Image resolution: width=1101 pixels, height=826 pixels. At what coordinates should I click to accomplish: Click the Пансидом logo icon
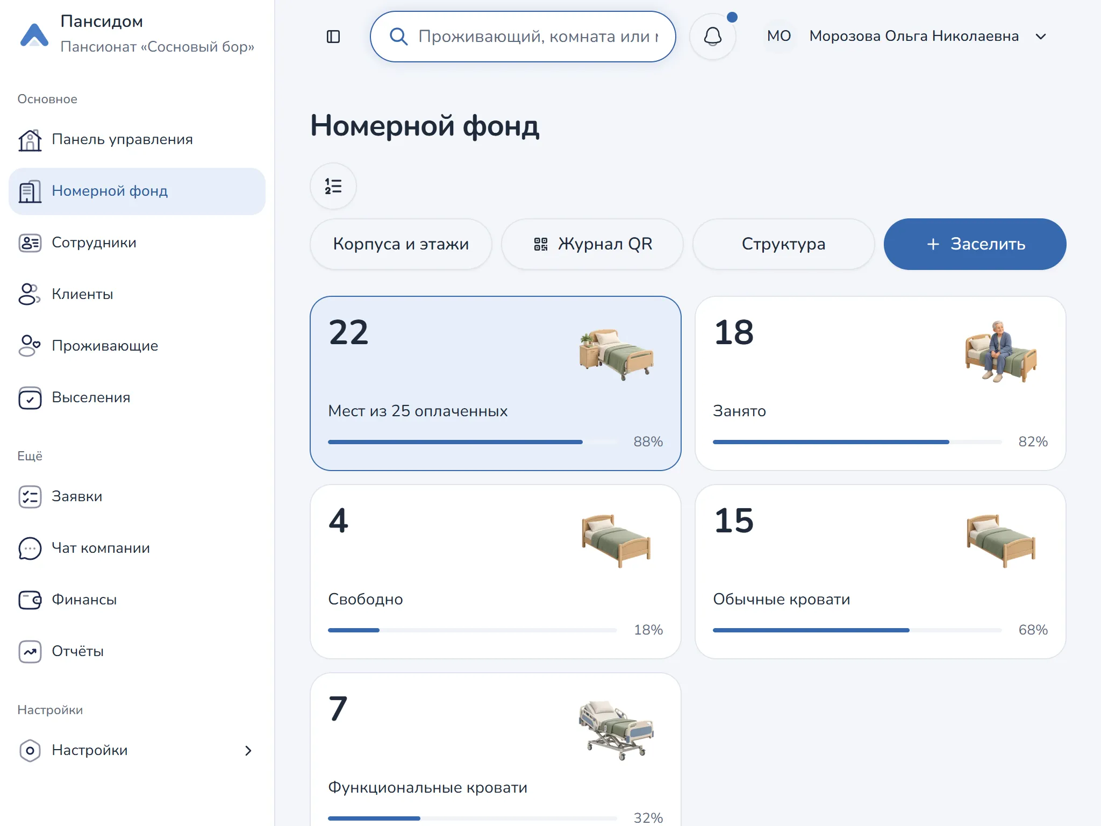tap(34, 35)
